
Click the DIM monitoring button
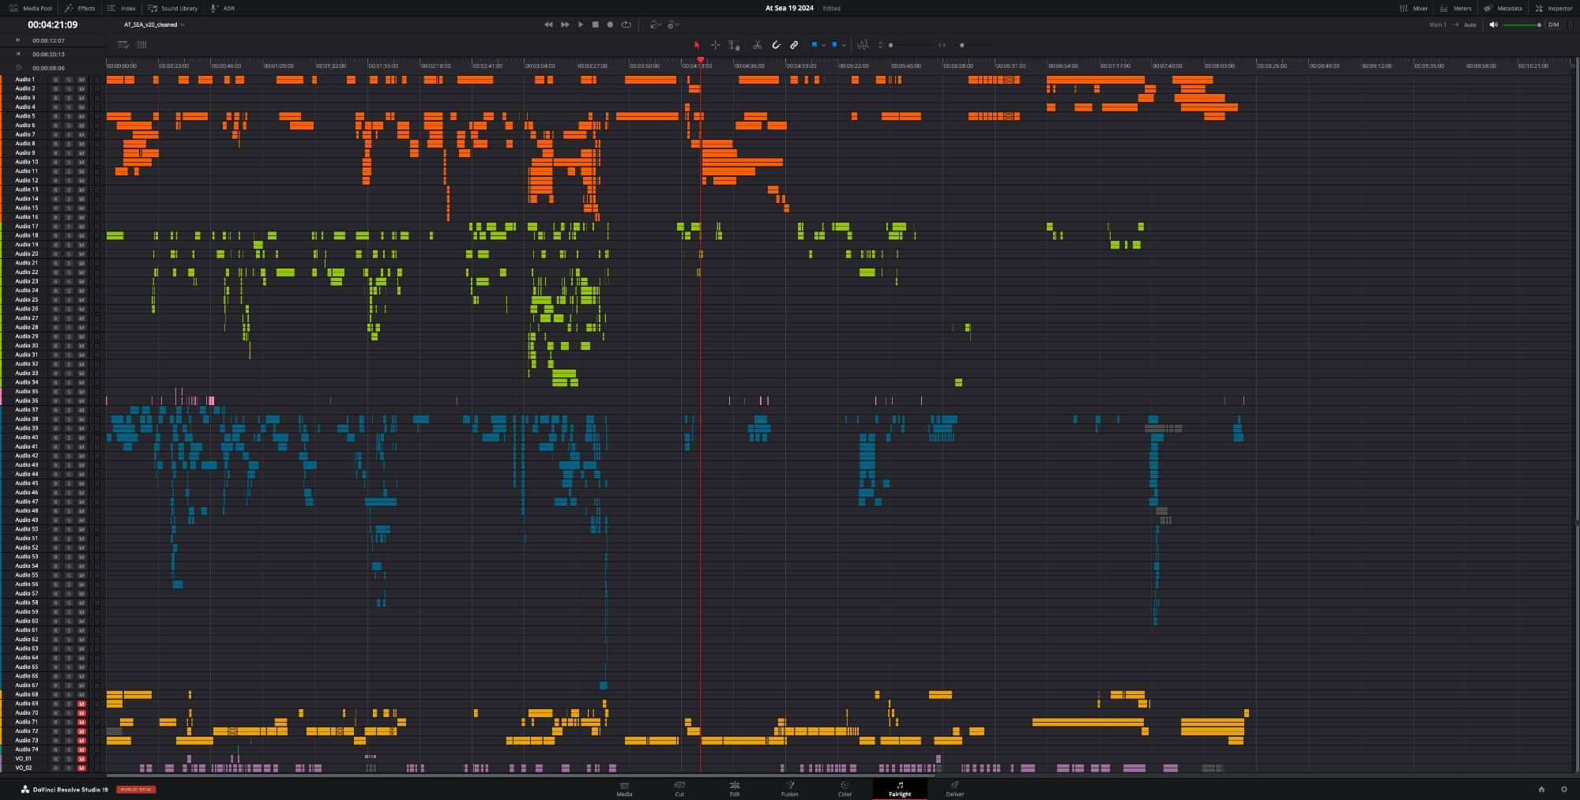[1553, 24]
